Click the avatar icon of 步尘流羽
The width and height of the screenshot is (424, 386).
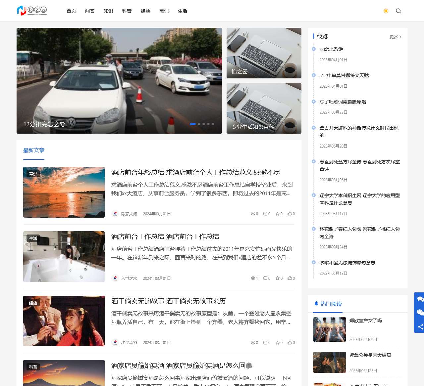115,343
